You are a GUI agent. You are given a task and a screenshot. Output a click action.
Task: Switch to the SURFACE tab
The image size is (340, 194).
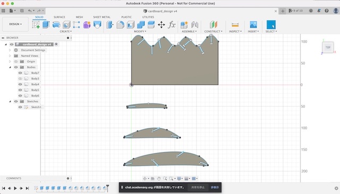(59, 17)
